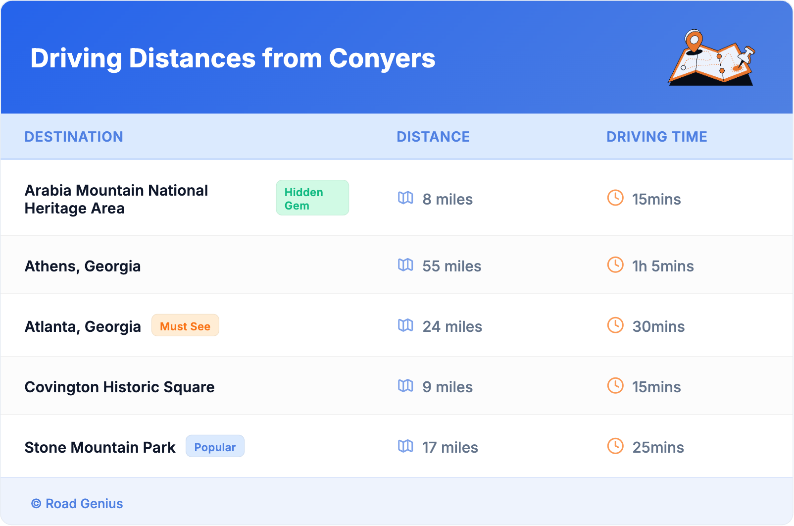This screenshot has width=794, height=526.
Task: Click the map icon beside 8 miles
Action: (x=405, y=198)
